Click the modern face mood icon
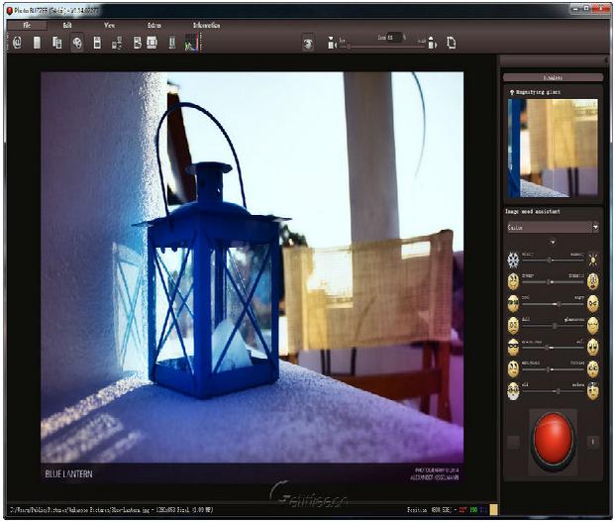The image size is (615, 522). click(593, 391)
